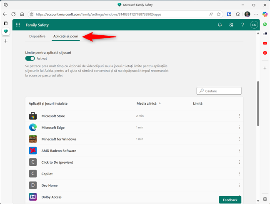Open the Microsoft app launcher grid
270x204 pixels.
click(x=18, y=25)
